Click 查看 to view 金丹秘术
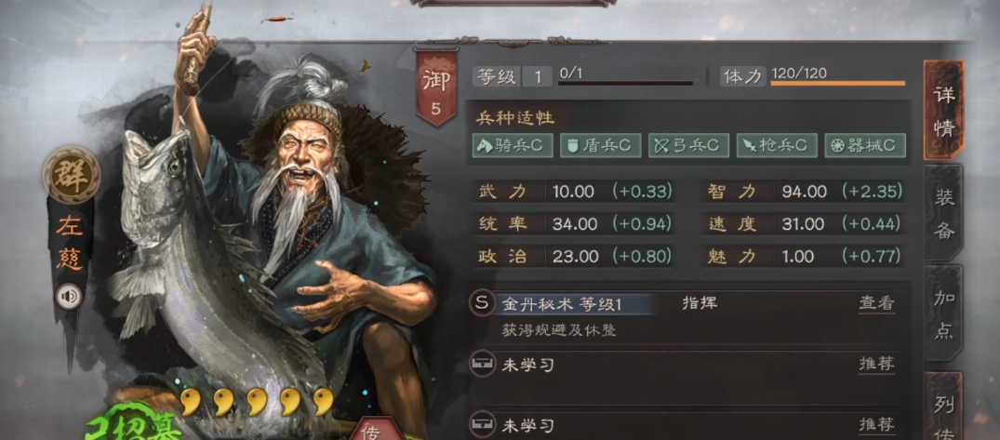1000x440 pixels. tap(876, 303)
